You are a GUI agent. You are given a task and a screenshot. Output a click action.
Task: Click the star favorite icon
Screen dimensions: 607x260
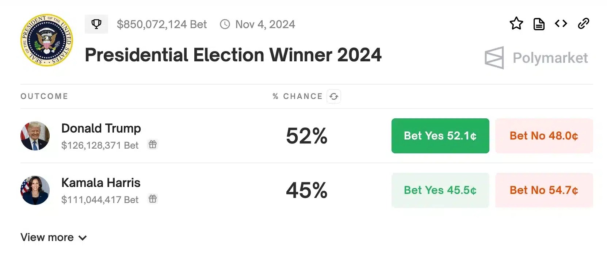pyautogui.click(x=516, y=24)
